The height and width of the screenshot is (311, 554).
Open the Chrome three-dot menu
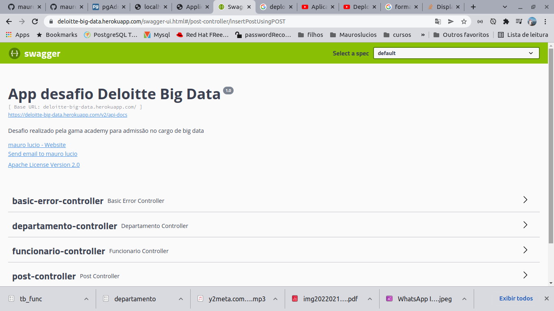tap(545, 21)
